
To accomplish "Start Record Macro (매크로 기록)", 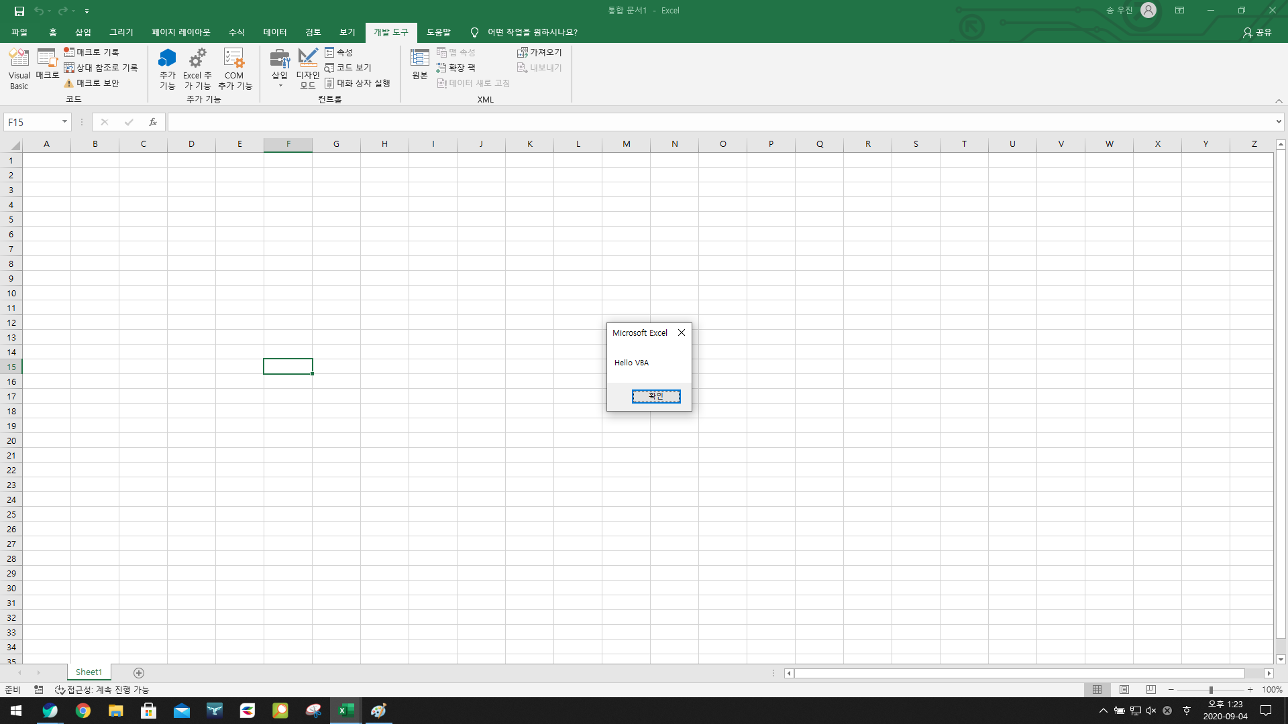I will click(92, 52).
